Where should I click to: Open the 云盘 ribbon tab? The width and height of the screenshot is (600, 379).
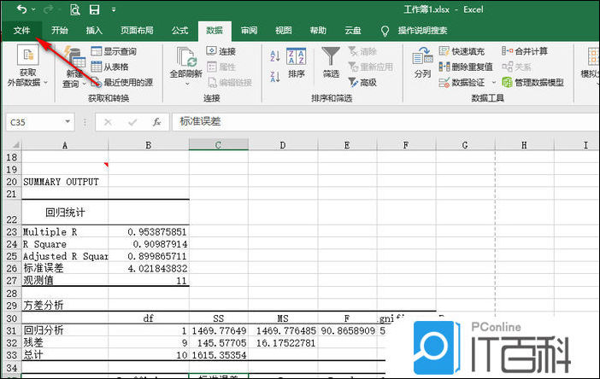click(x=352, y=30)
